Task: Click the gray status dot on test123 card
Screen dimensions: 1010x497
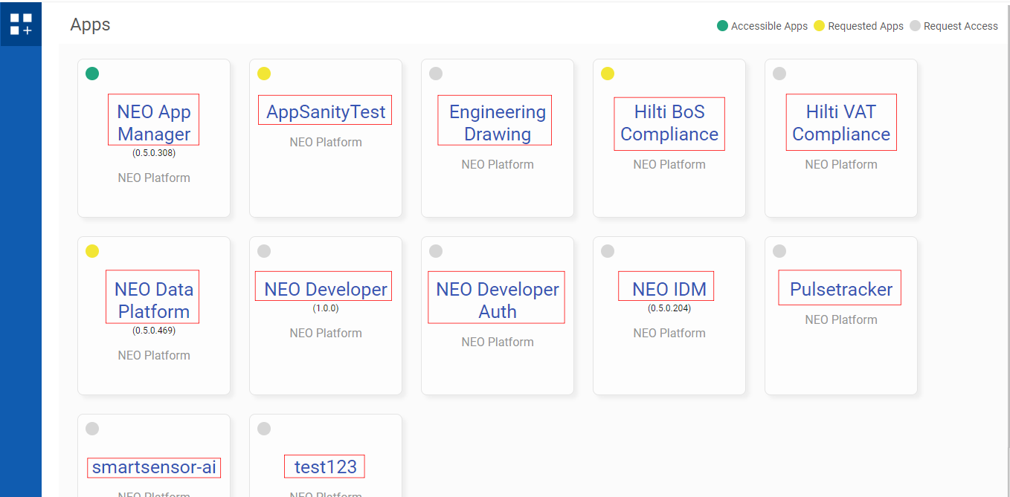Action: [264, 429]
